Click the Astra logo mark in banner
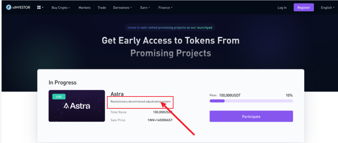 [x=66, y=106]
